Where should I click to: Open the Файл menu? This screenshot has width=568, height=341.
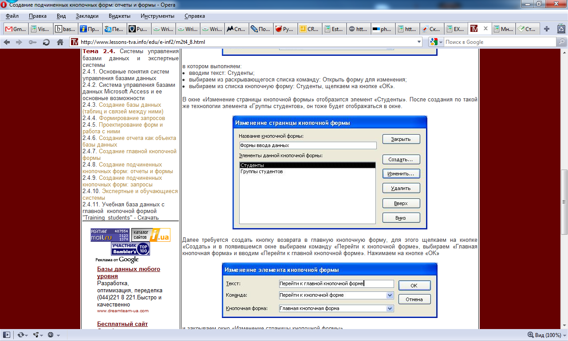pos(12,16)
